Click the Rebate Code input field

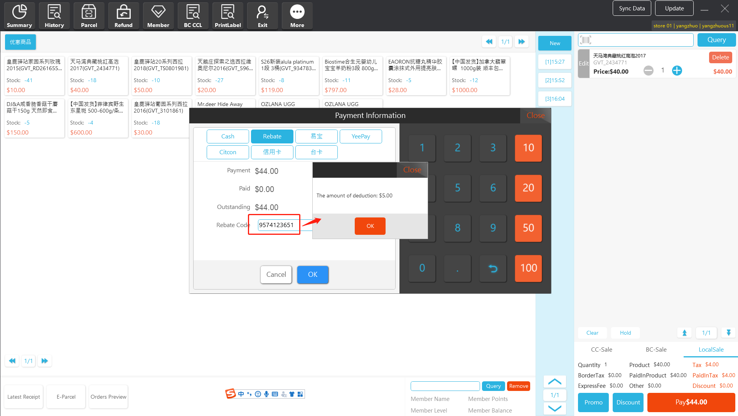pyautogui.click(x=278, y=225)
